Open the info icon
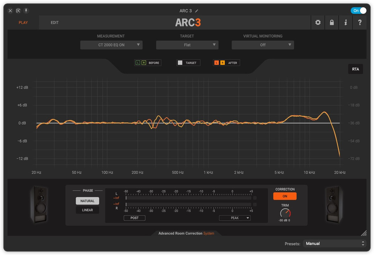The image size is (374, 255). 345,22
